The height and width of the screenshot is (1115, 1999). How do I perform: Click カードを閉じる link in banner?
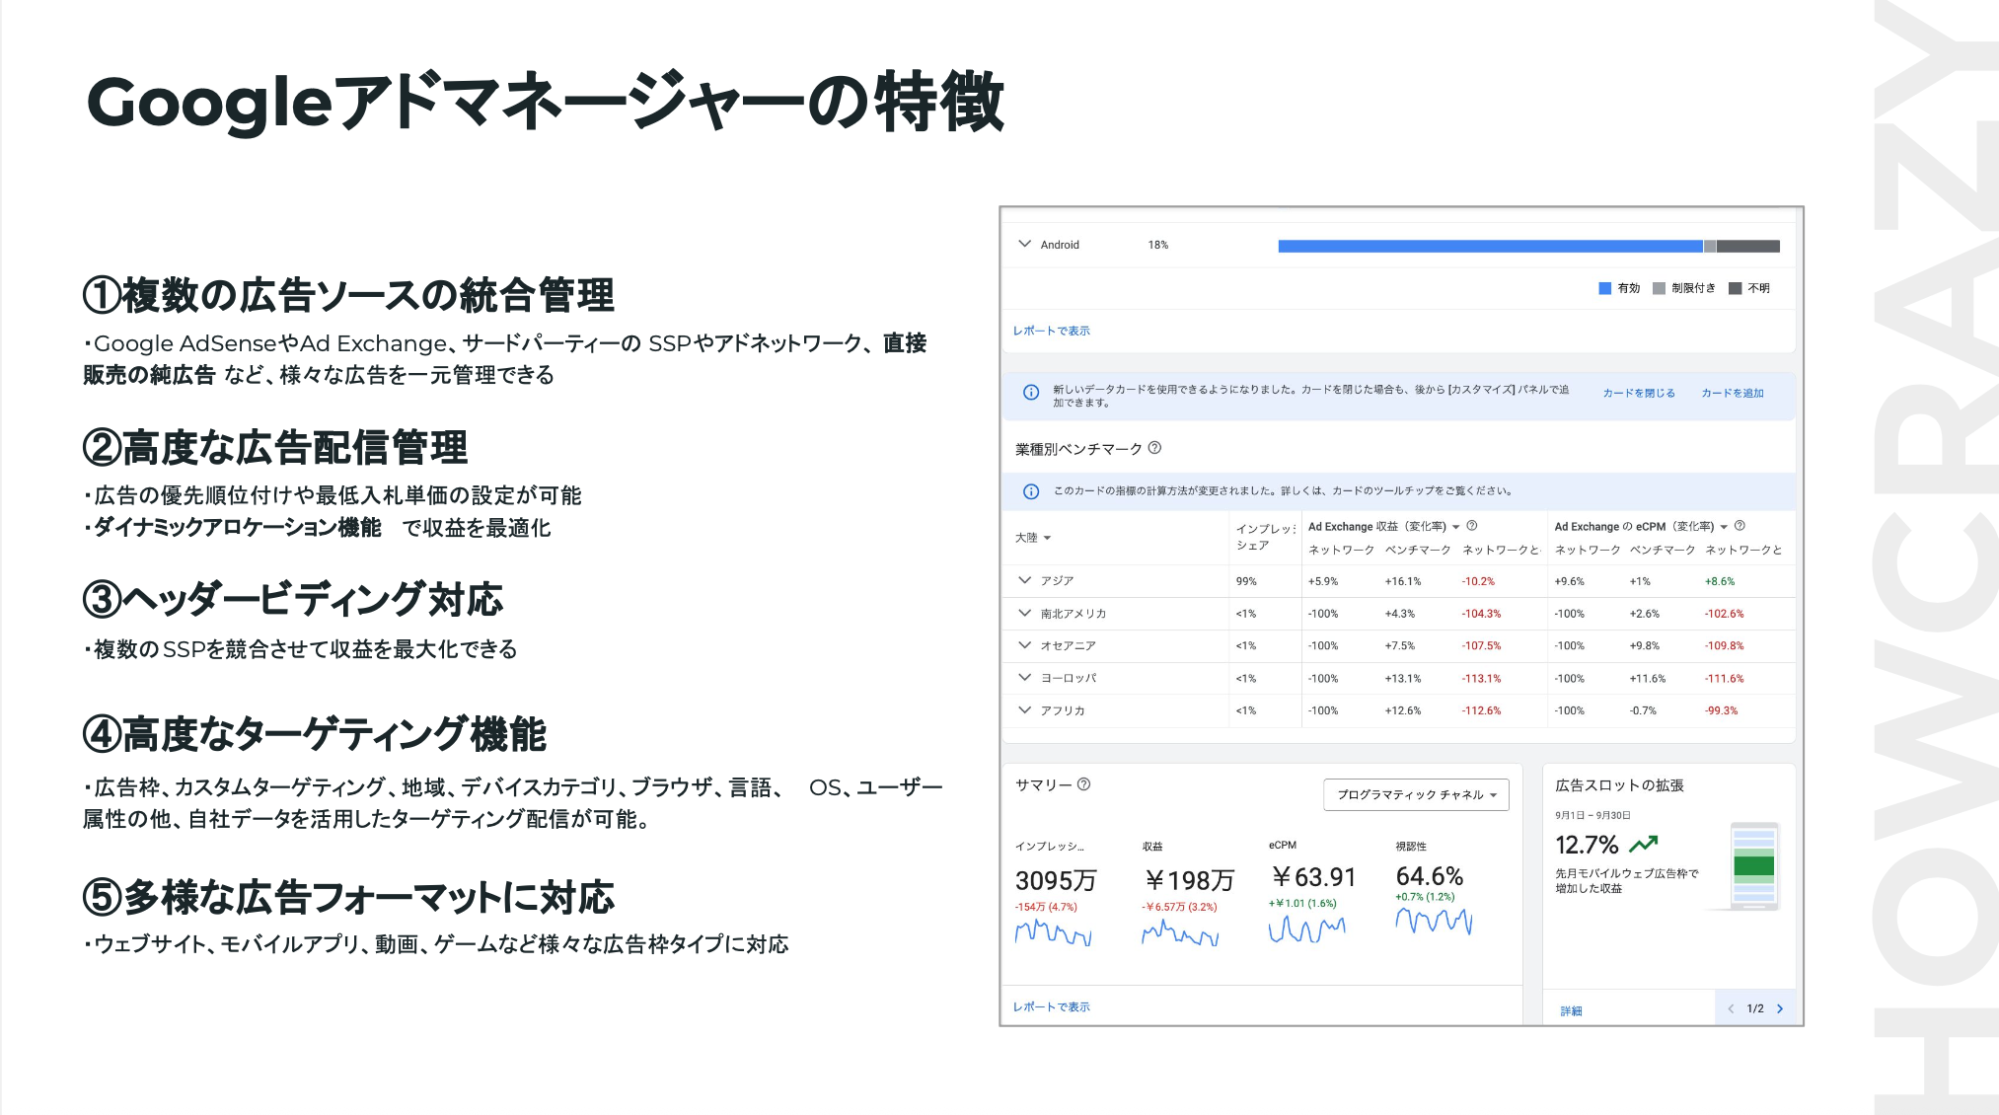[x=1638, y=393]
